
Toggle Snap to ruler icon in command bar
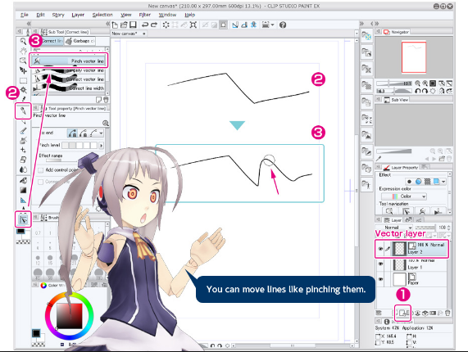point(235,25)
